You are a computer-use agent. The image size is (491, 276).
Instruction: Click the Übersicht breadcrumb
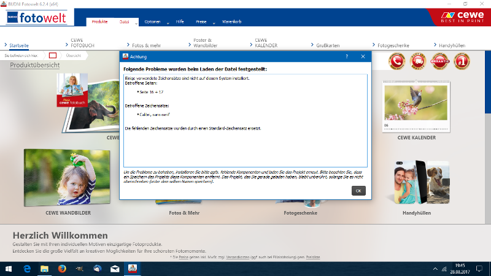tap(74, 55)
